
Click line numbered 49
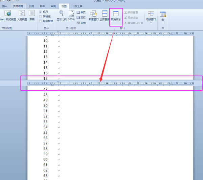click(x=45, y=100)
